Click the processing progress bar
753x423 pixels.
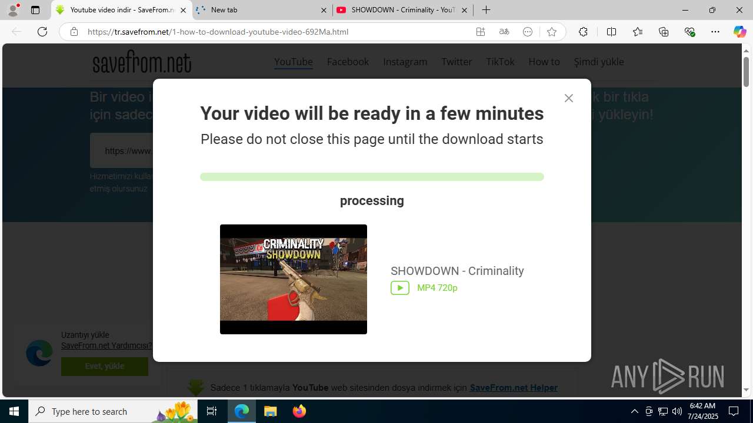click(372, 177)
